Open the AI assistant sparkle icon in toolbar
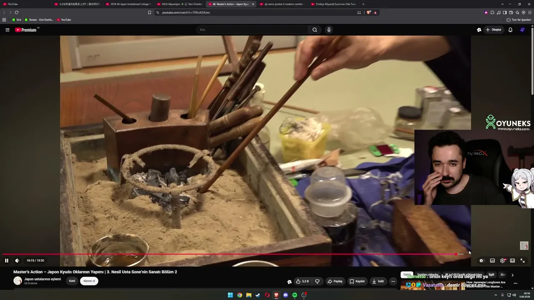This screenshot has height=300, width=534. click(517, 12)
